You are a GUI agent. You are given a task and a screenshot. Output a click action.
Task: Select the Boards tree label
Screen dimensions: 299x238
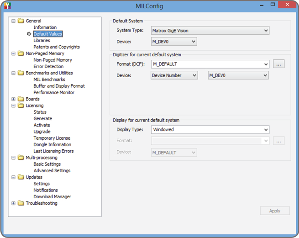[x=32, y=99]
